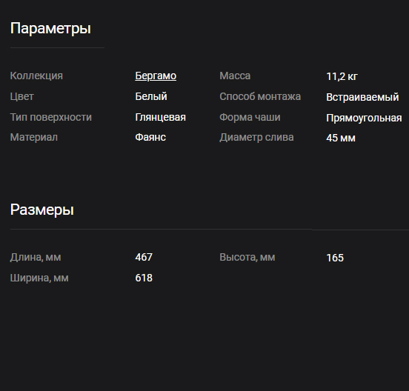This screenshot has width=409, height=391.
Task: Select the Коллекция parameter label
Action: (x=36, y=76)
